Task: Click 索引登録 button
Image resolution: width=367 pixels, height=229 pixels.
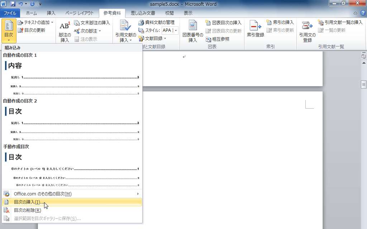Action: pos(255,29)
